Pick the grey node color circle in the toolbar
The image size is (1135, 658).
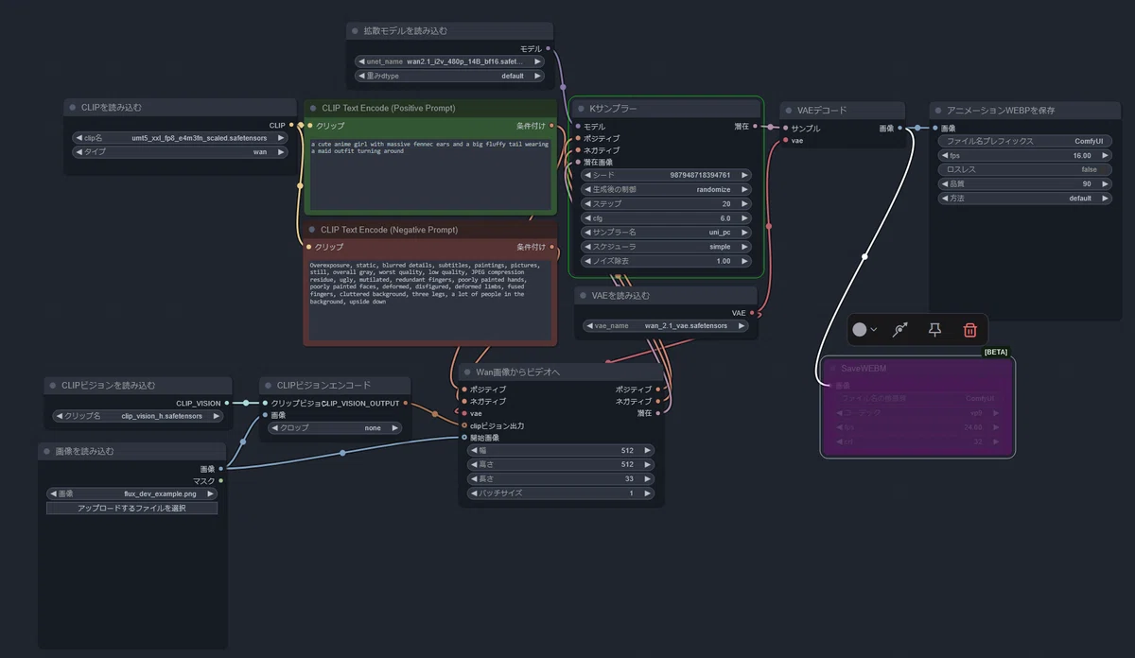pos(859,330)
